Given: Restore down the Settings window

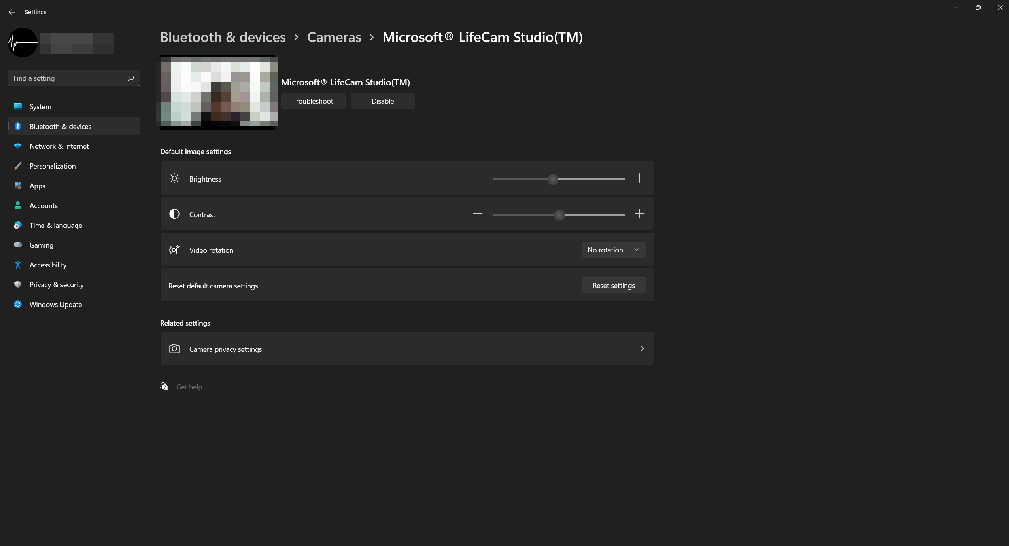Looking at the screenshot, I should click(x=978, y=8).
